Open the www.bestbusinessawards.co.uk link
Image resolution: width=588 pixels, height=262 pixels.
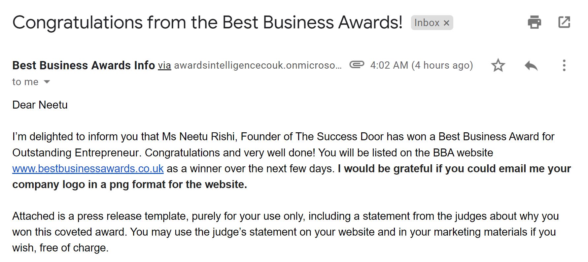[88, 169]
